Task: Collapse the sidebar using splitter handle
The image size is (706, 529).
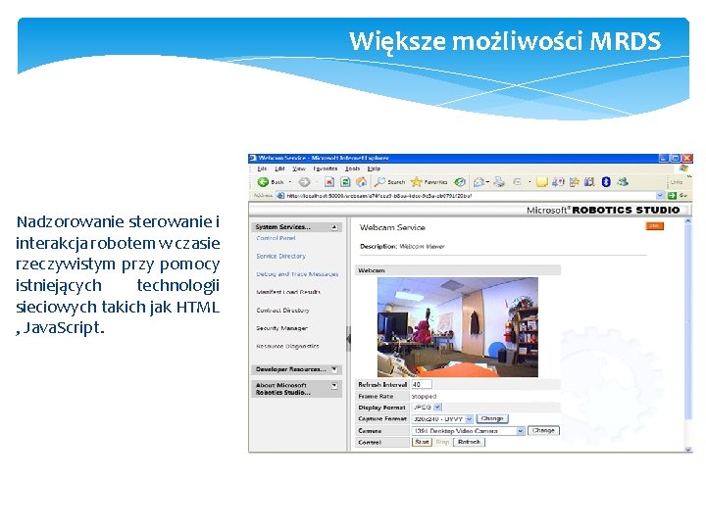Action: (348, 338)
